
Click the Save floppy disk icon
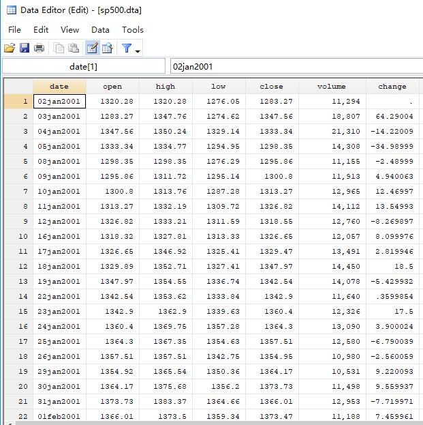click(x=25, y=48)
